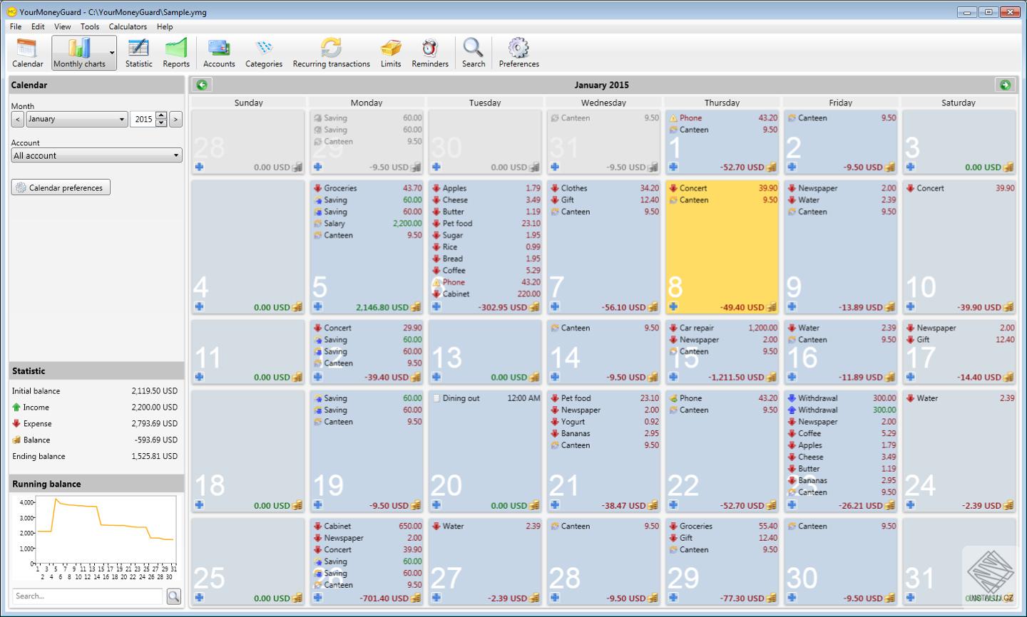
Task: Open the Tools menu
Action: 90,26
